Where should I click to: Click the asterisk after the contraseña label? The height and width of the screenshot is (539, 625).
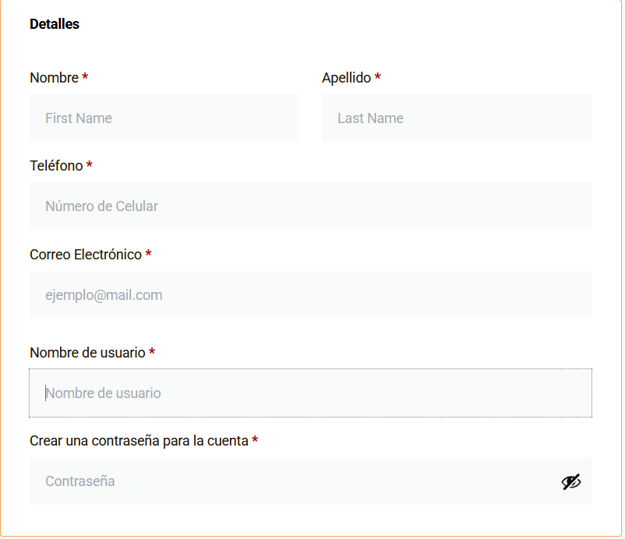tap(255, 439)
